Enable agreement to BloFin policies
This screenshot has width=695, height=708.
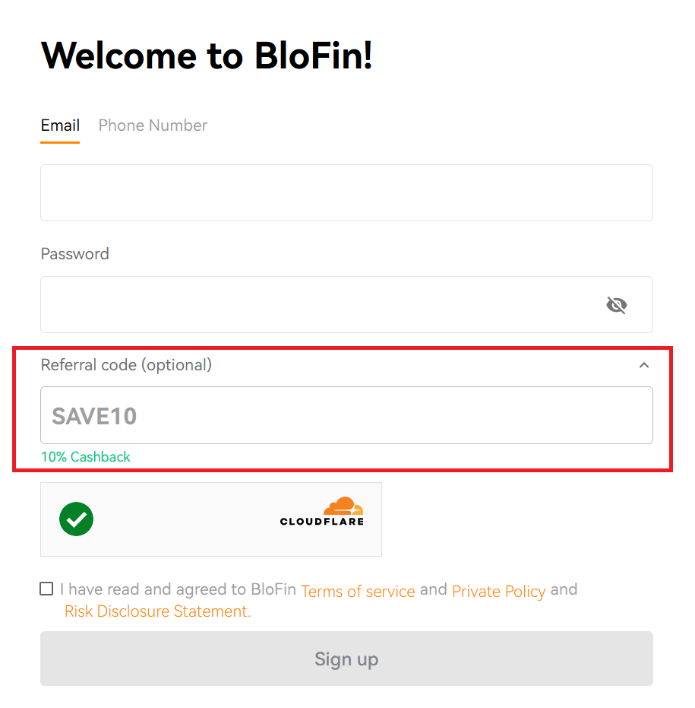click(46, 588)
